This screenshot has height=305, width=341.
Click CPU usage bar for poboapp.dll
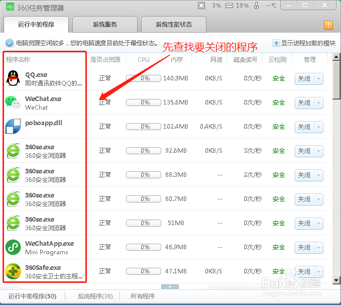144,127
